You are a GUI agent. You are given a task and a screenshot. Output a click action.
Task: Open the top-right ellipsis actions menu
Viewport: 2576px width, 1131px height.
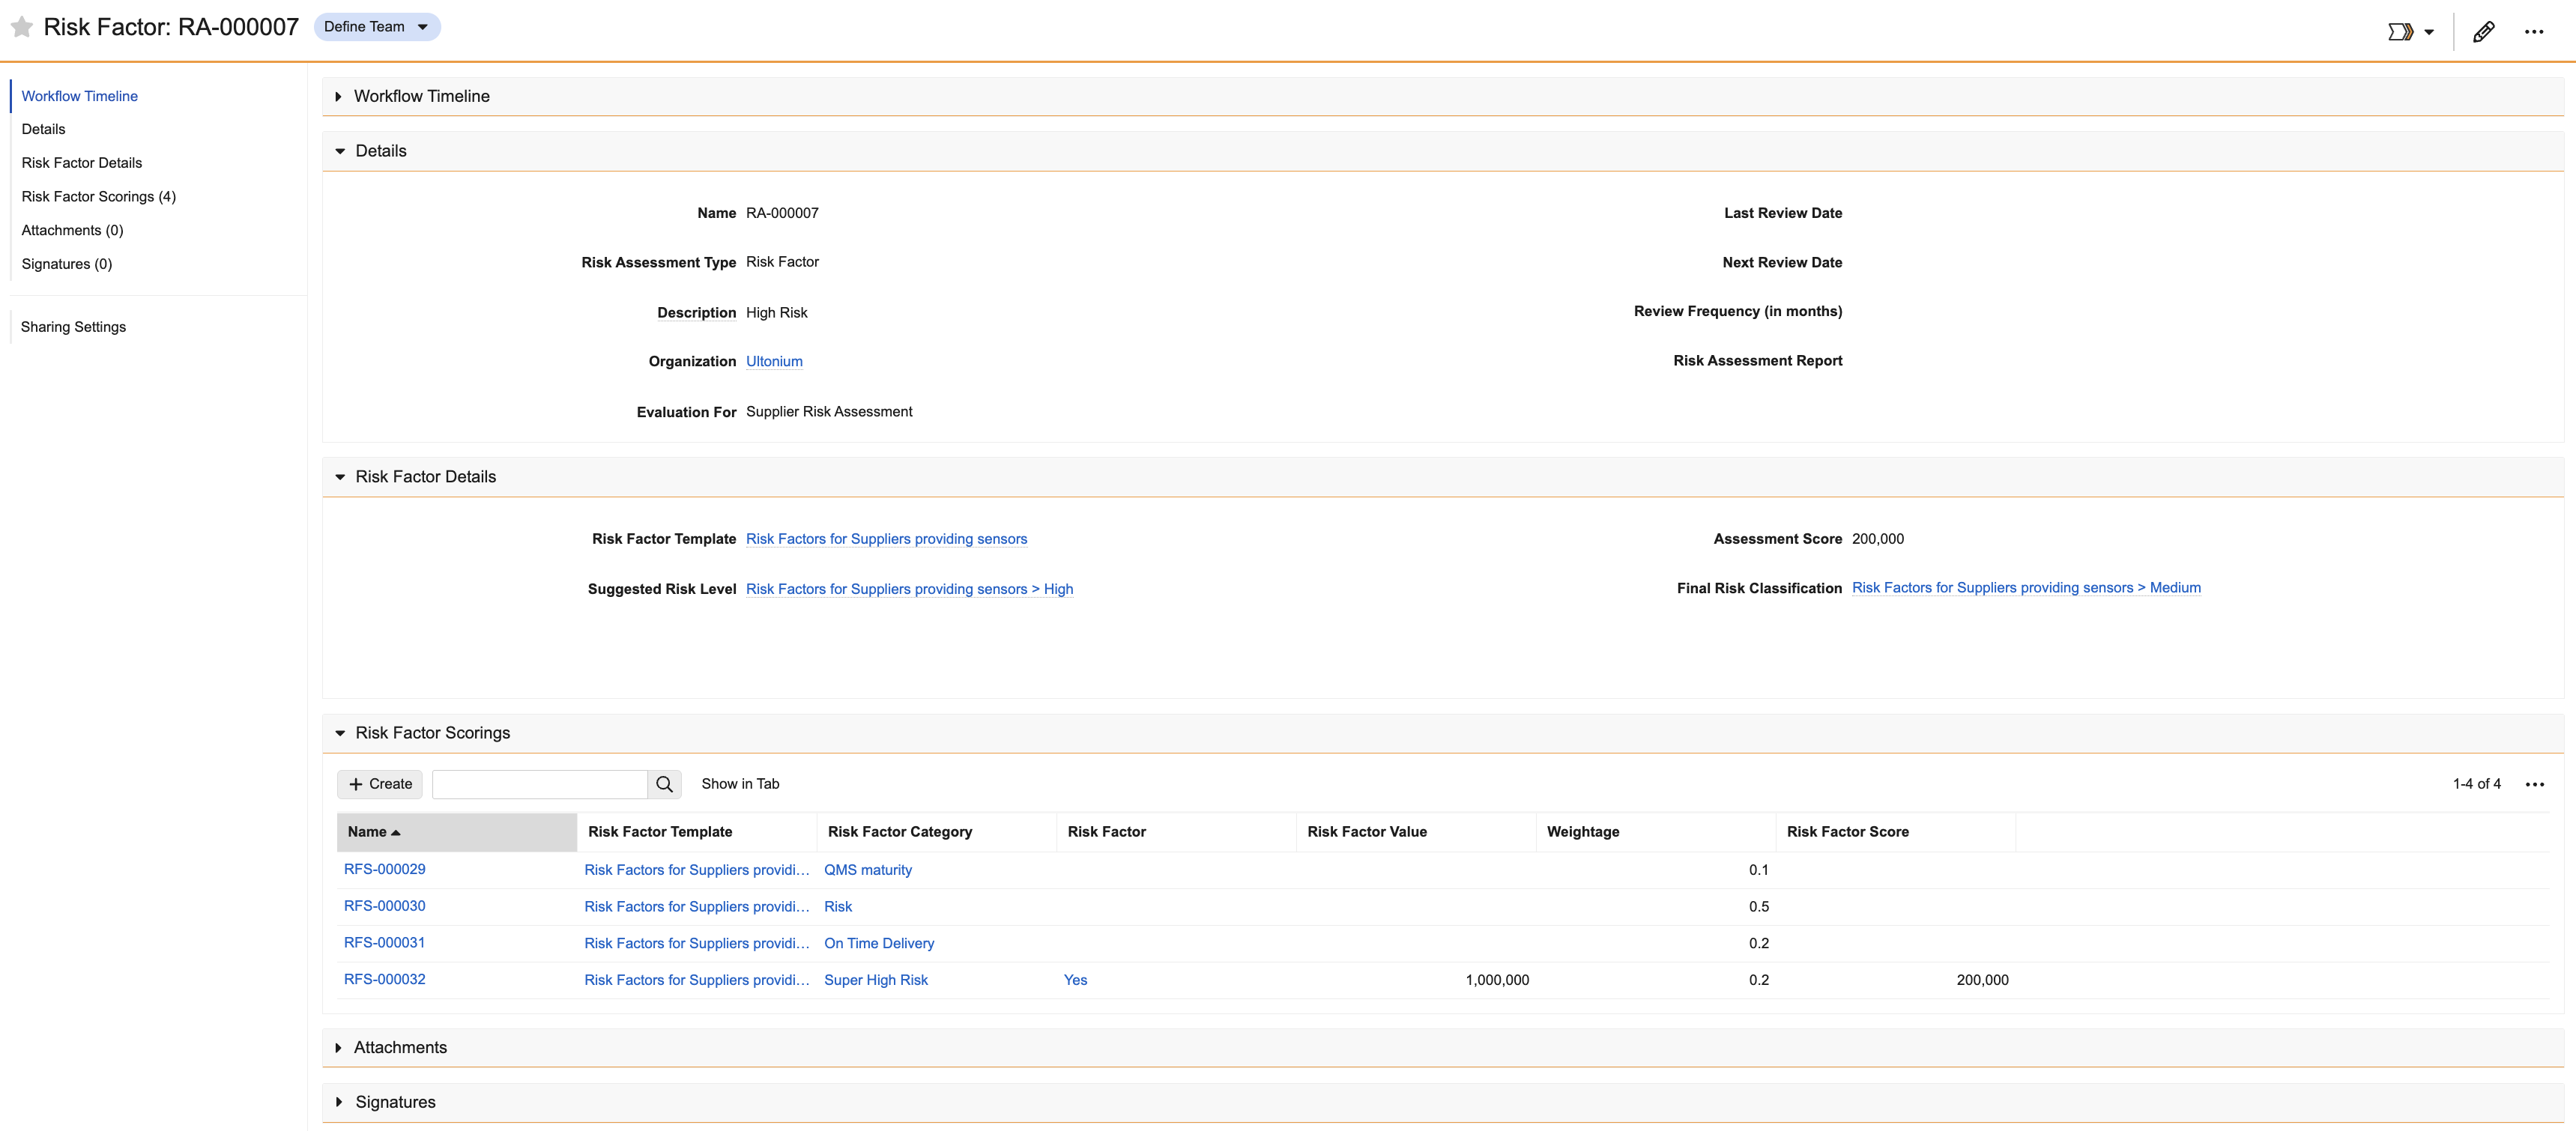pyautogui.click(x=2533, y=32)
